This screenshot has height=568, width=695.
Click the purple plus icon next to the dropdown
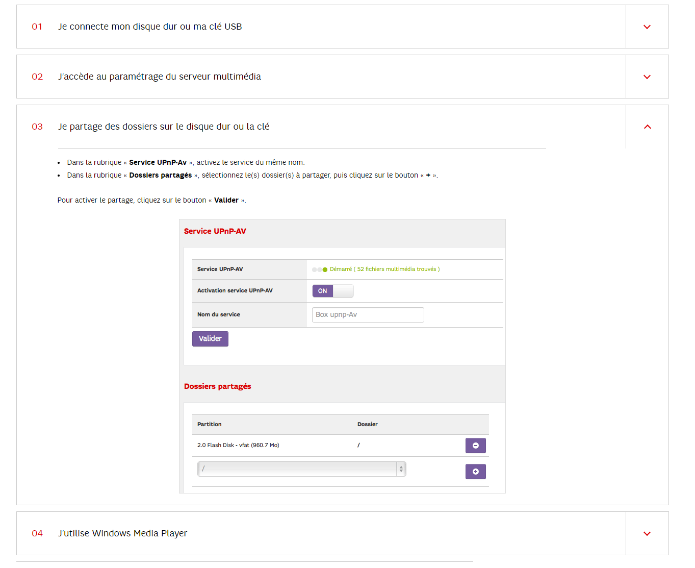[475, 471]
